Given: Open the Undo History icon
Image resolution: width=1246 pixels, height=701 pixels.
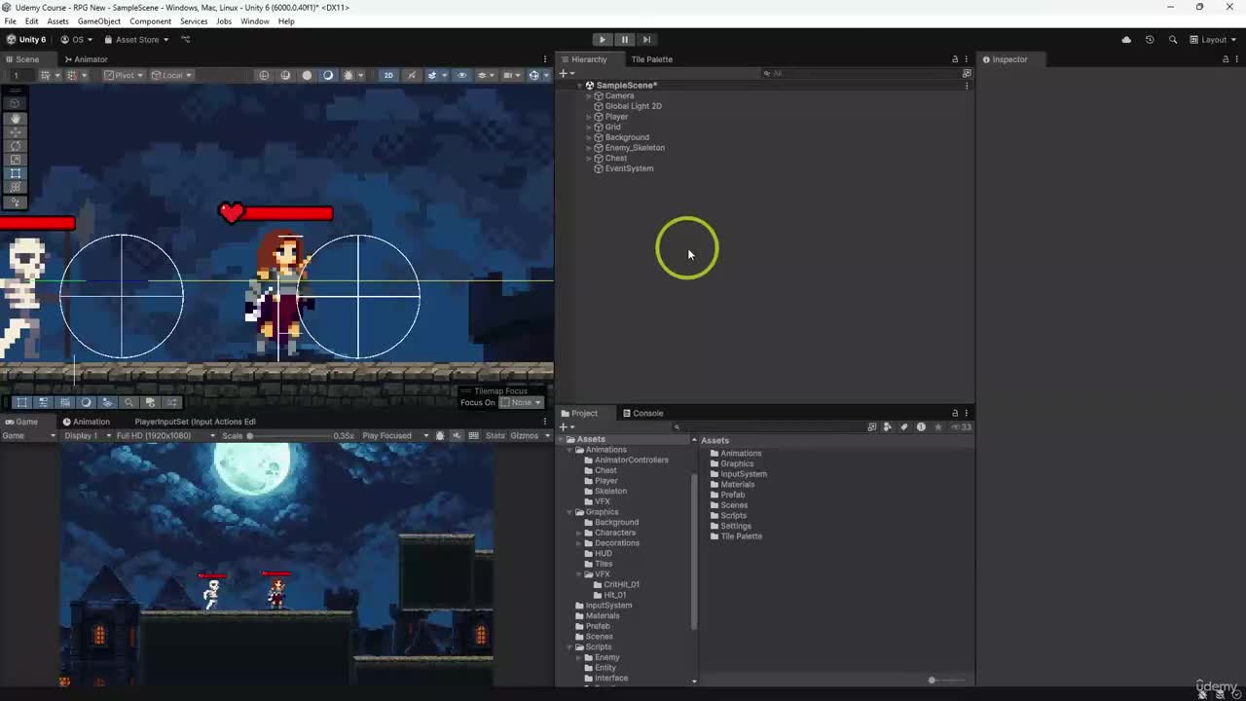Looking at the screenshot, I should pyautogui.click(x=1150, y=40).
